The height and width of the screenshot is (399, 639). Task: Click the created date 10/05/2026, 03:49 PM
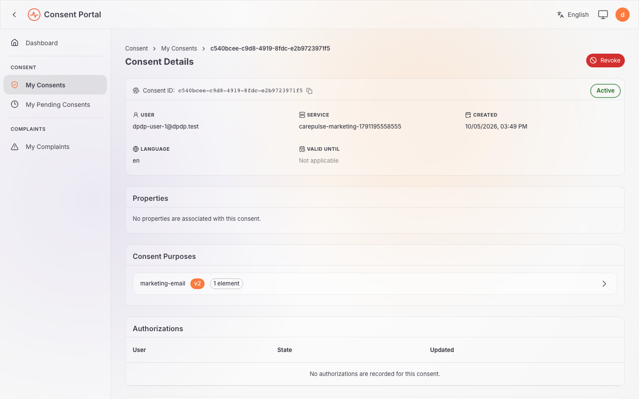click(x=496, y=126)
